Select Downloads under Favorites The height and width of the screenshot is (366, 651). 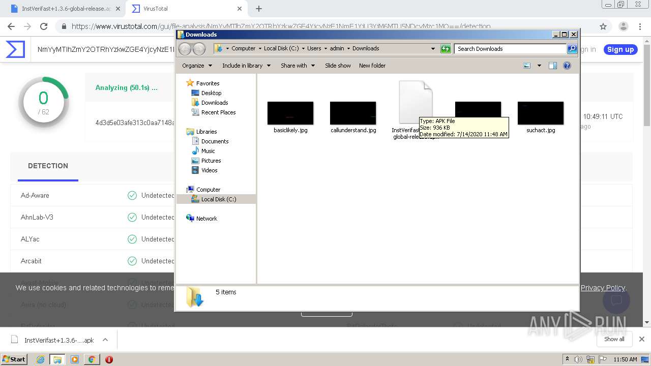(x=214, y=103)
